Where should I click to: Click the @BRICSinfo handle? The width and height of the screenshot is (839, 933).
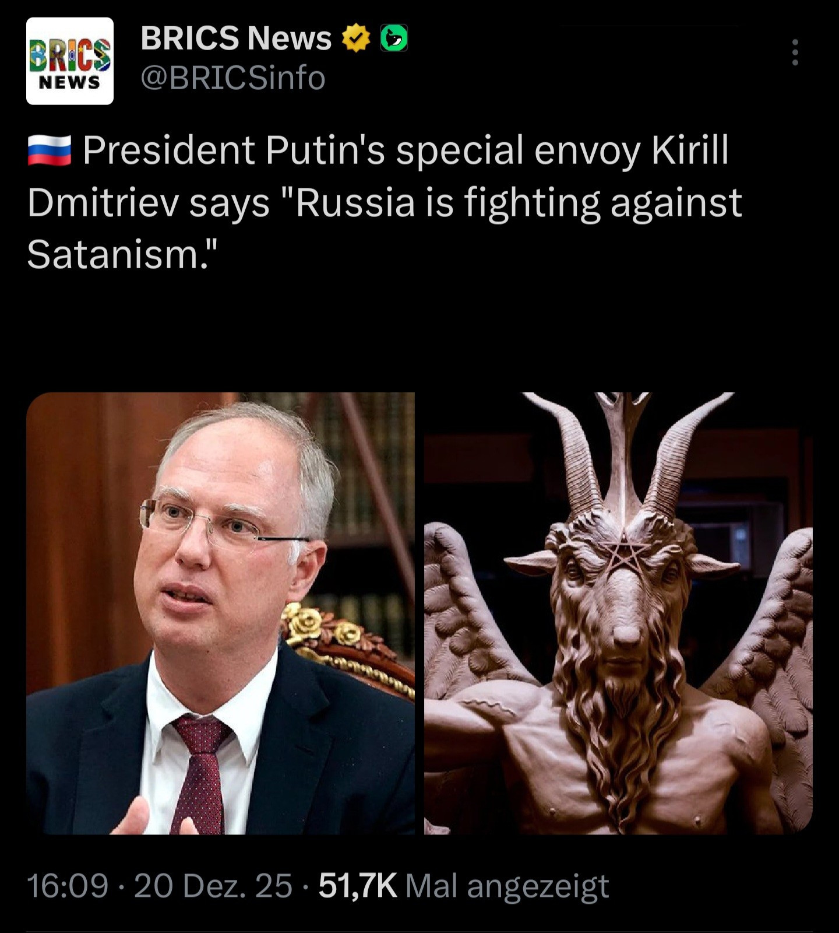(x=233, y=78)
